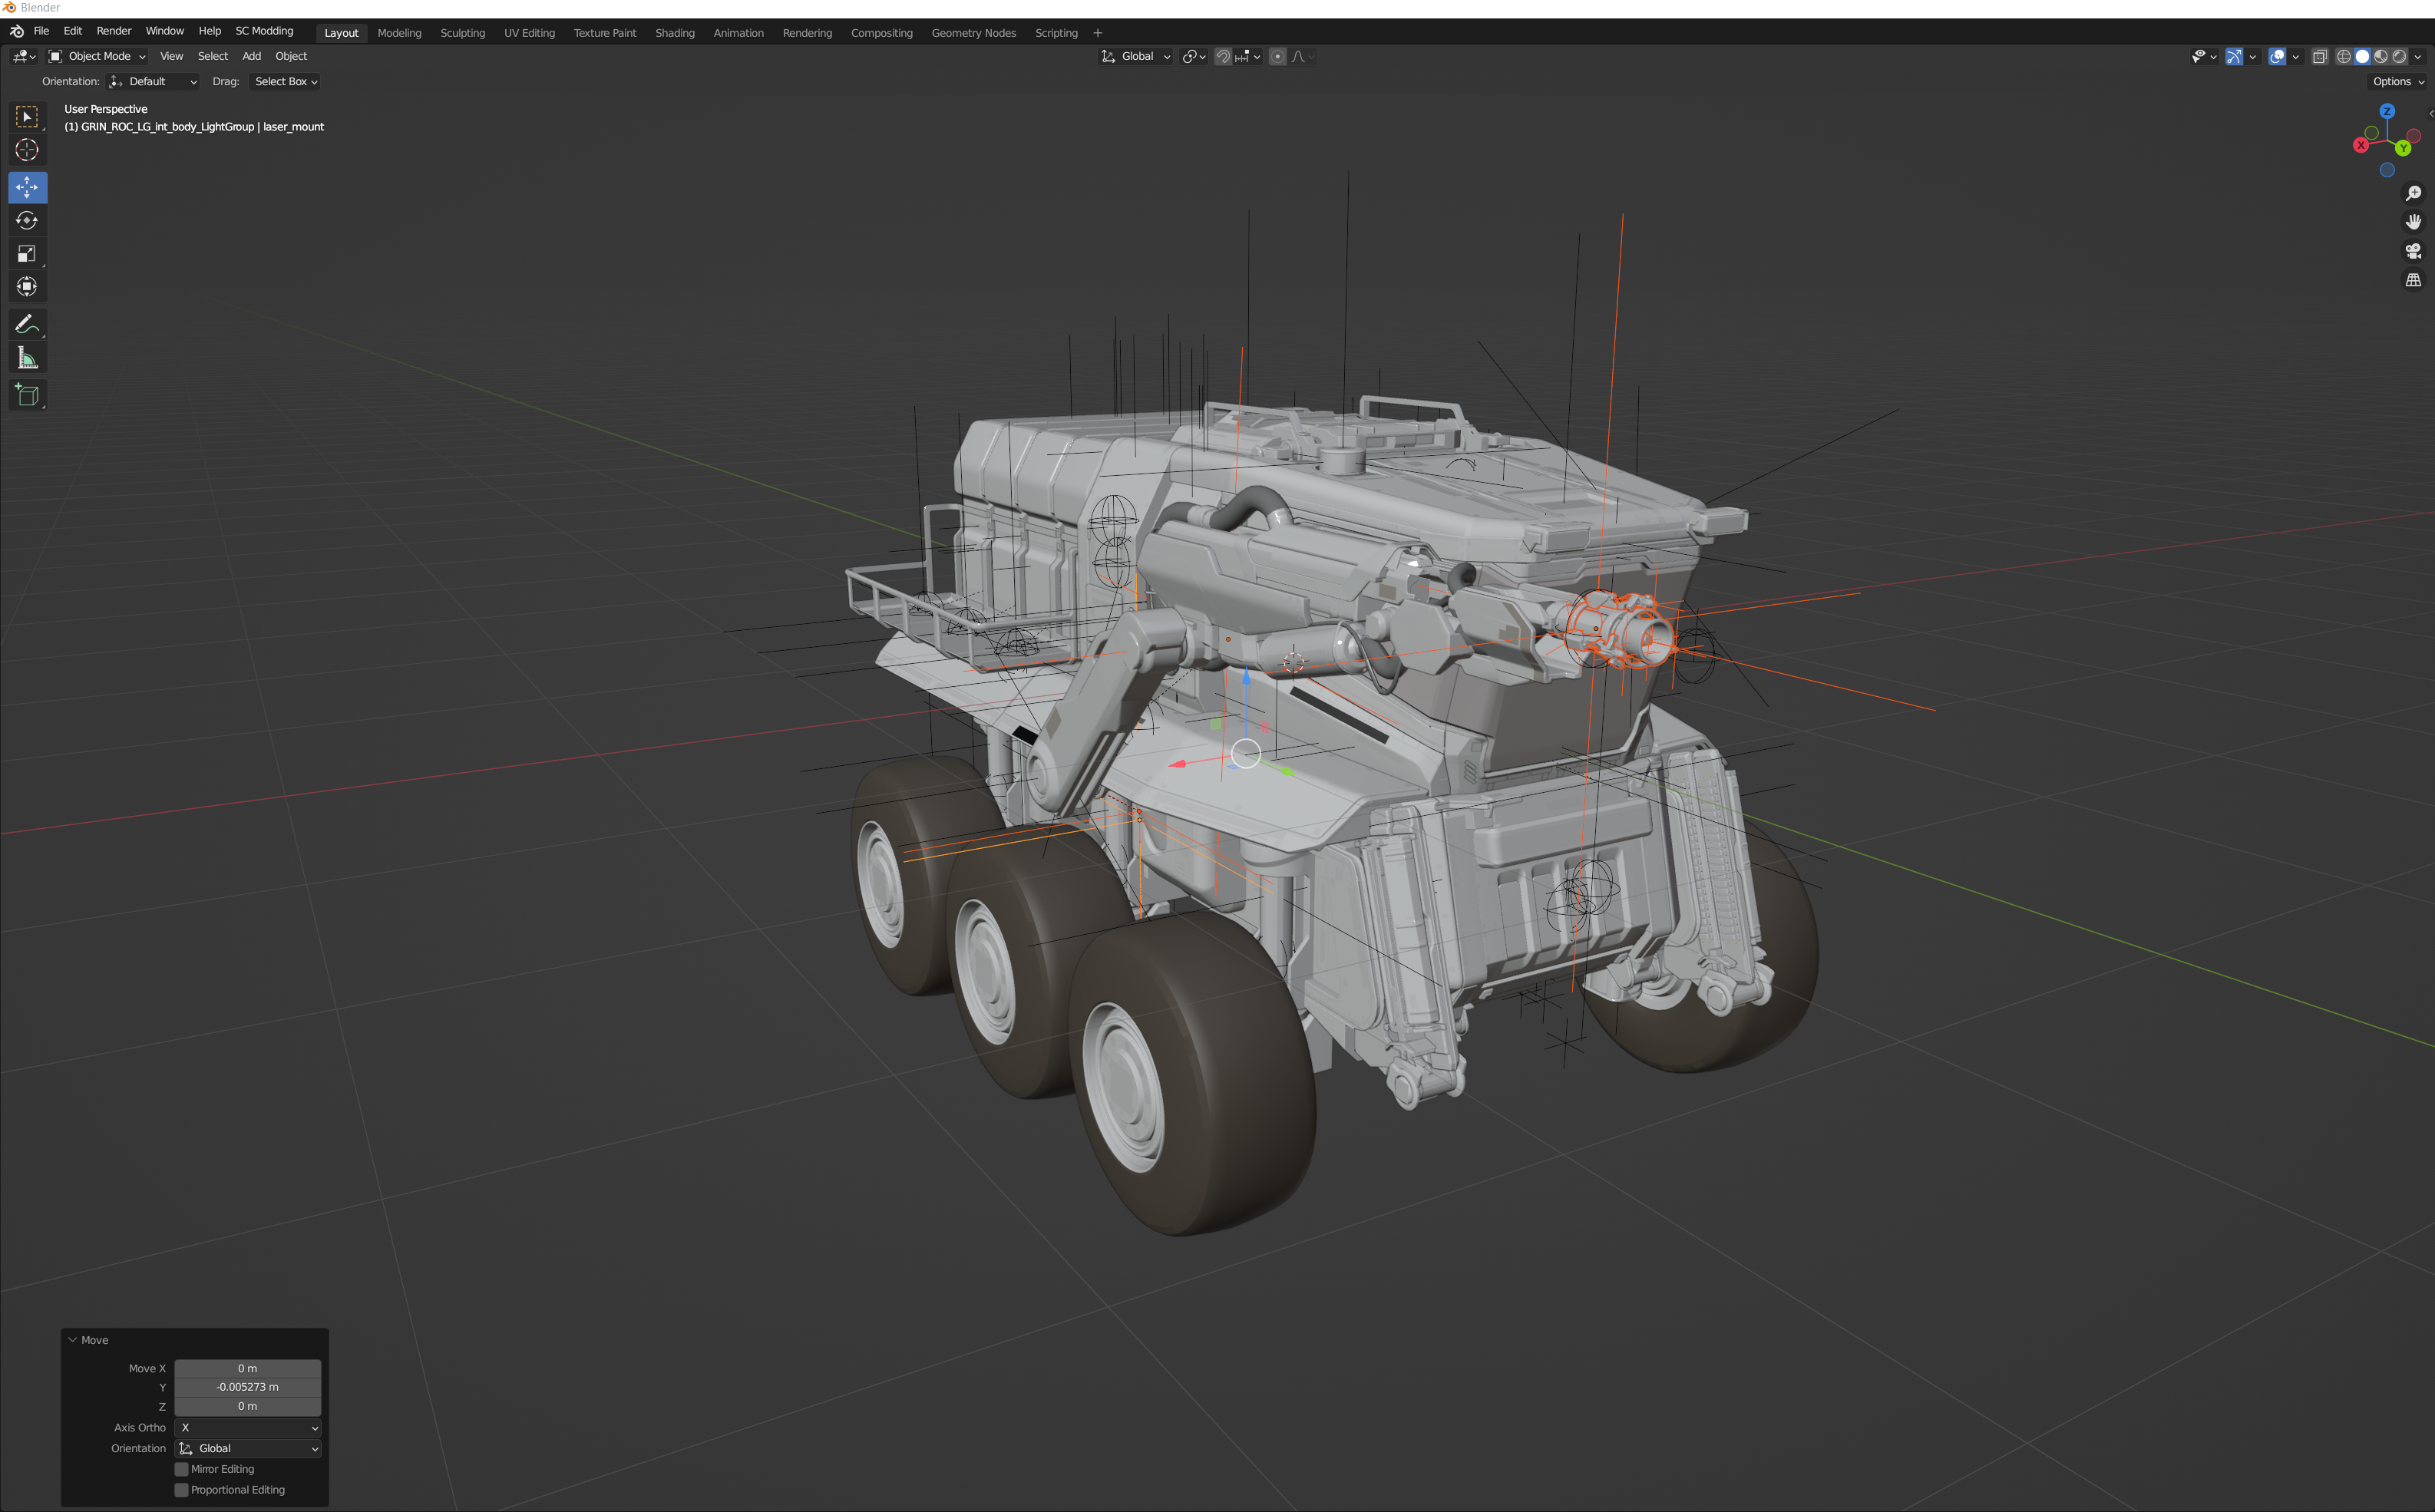Click the Z axis on the navigation gizmo
Viewport: 2435px width, 1512px height.
coord(2386,112)
